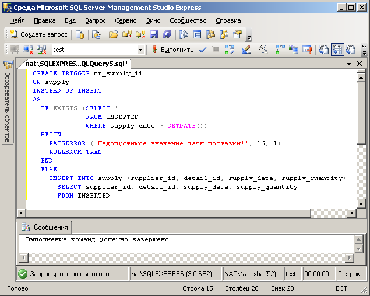This screenshot has width=370, height=296.
Task: Click the Создать запрос new query button
Action: 38,34
